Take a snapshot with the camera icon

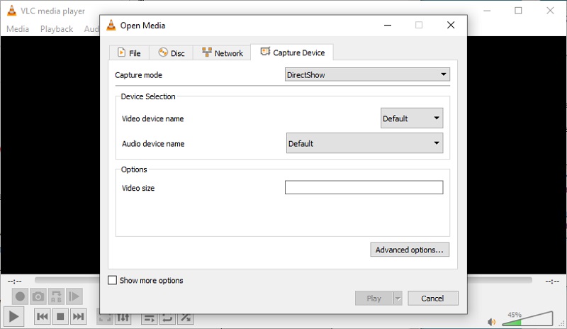tap(38, 296)
